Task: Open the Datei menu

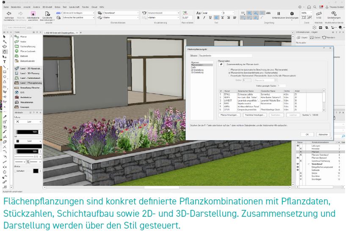Action: tap(6, 7)
